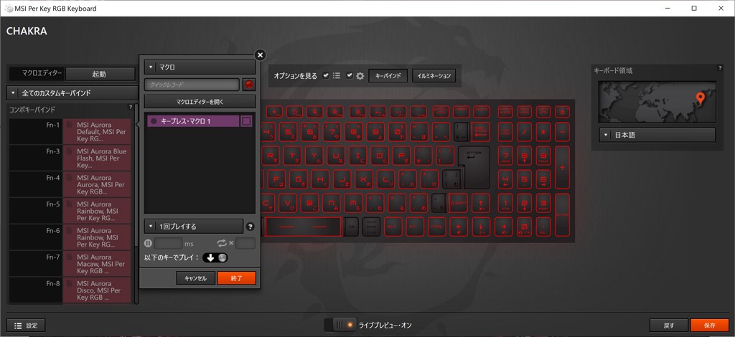Select the V key on the virtual keyboard
The height and width of the screenshot is (337, 735).
click(x=289, y=203)
